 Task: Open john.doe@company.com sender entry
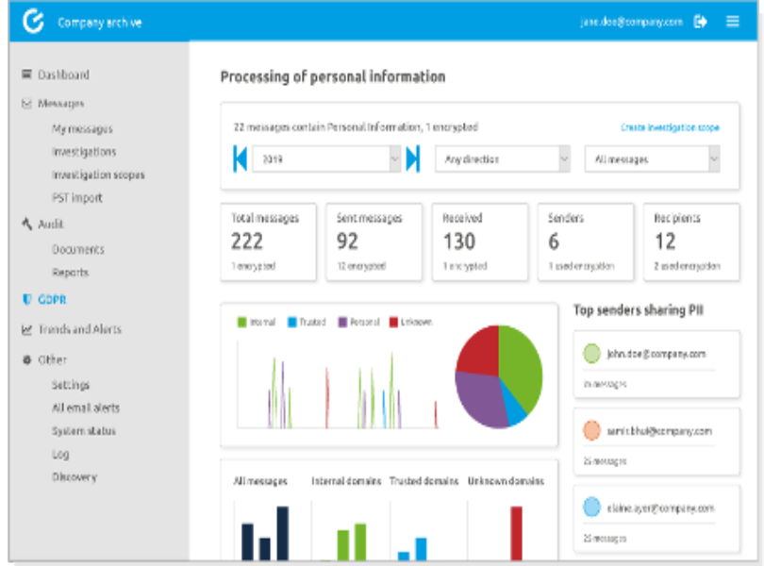(656, 355)
